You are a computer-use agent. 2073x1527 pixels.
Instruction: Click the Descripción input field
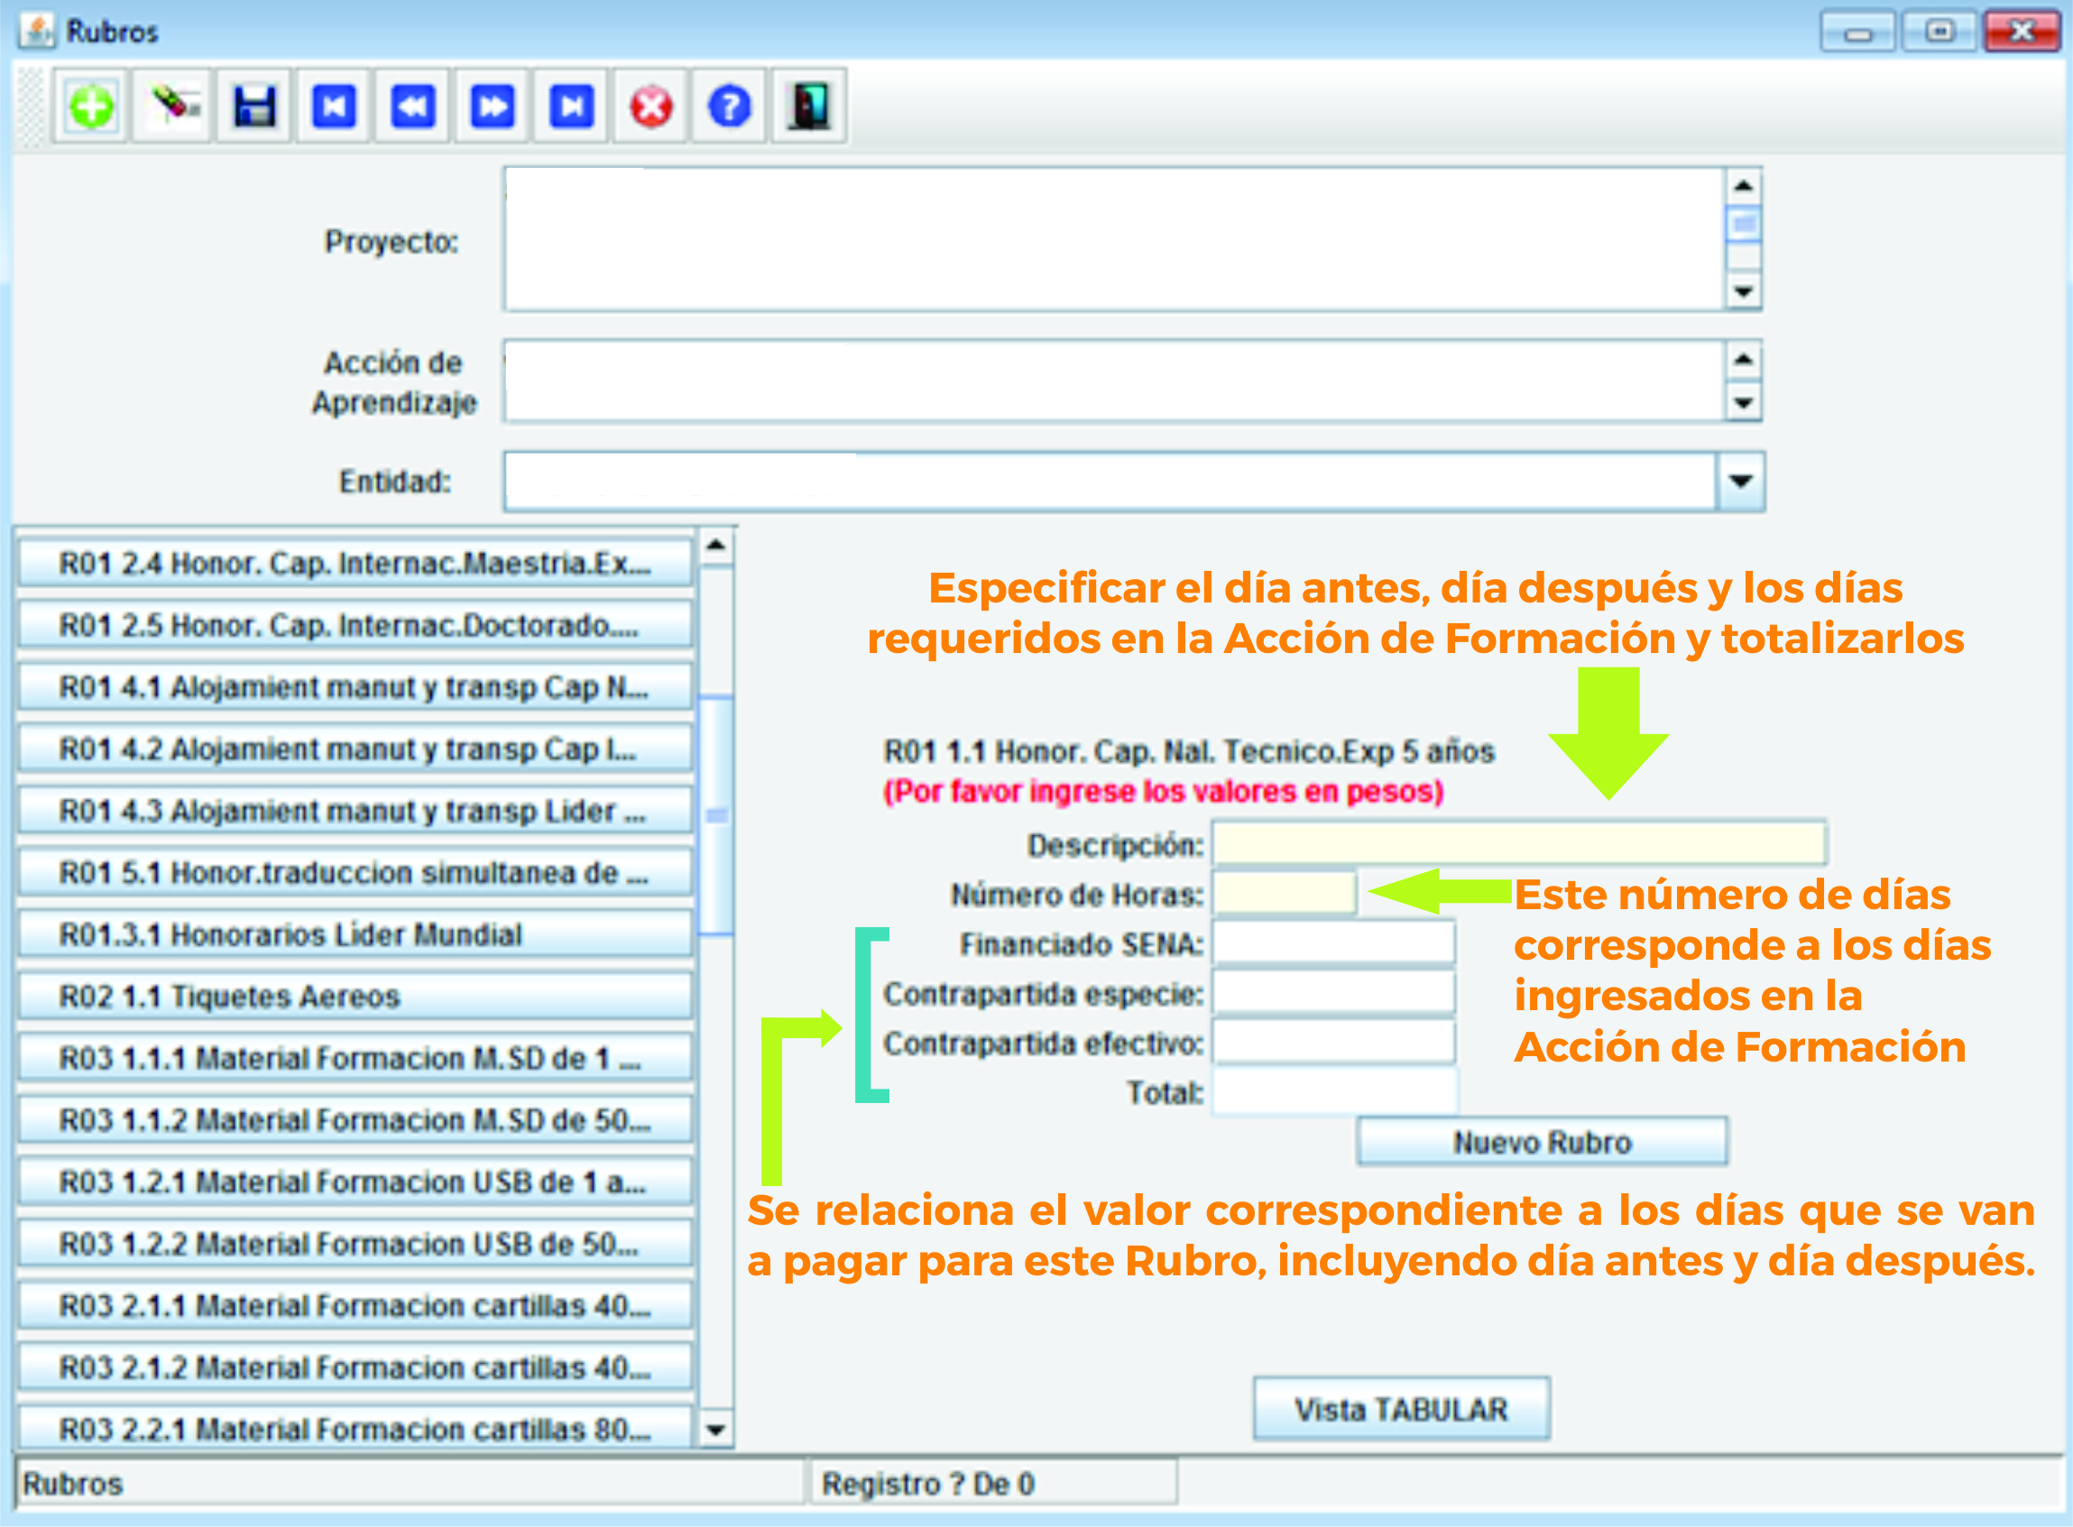[1518, 844]
